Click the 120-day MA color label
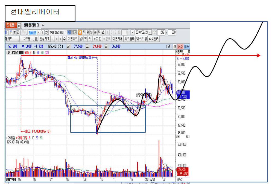Screen dimensions: 272x189 pos(47,52)
